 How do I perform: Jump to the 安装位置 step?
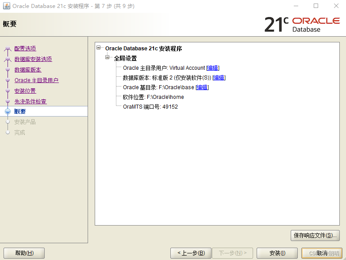pyautogui.click(x=25, y=91)
